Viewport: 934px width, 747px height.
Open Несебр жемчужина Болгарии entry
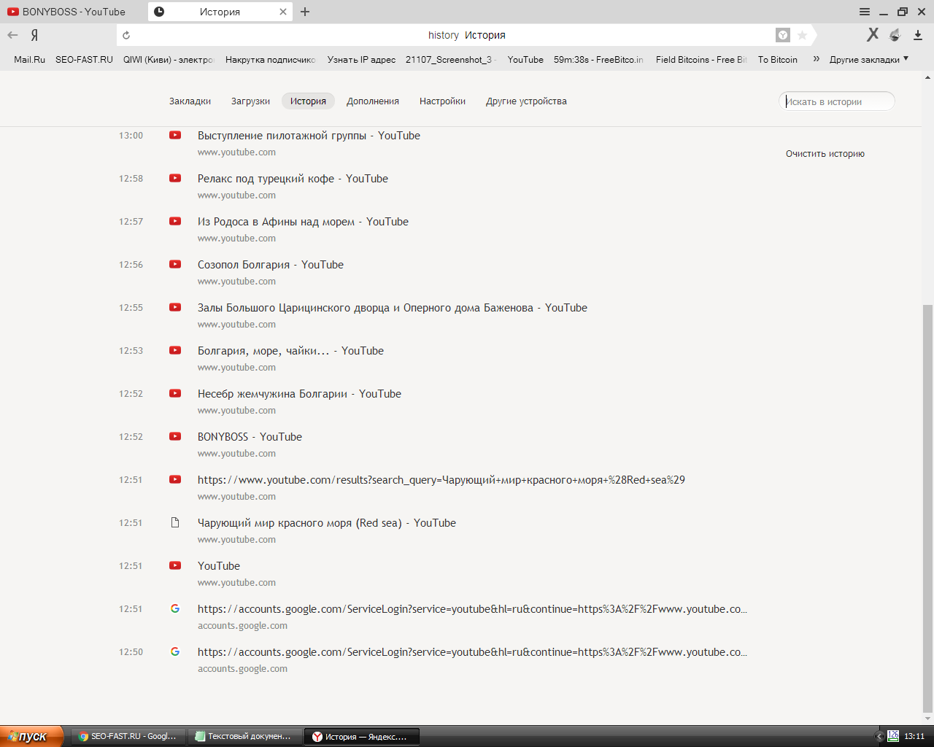coord(299,394)
